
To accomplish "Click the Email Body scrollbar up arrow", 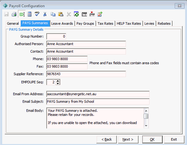I will (x=146, y=111).
